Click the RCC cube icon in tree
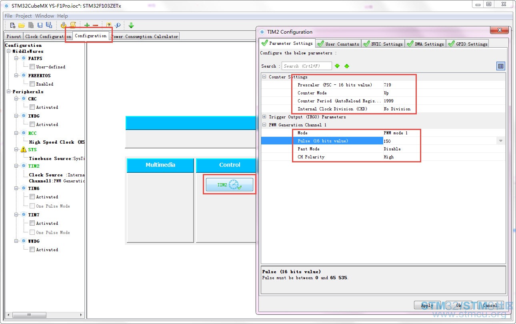The height and width of the screenshot is (324, 516). 24,133
